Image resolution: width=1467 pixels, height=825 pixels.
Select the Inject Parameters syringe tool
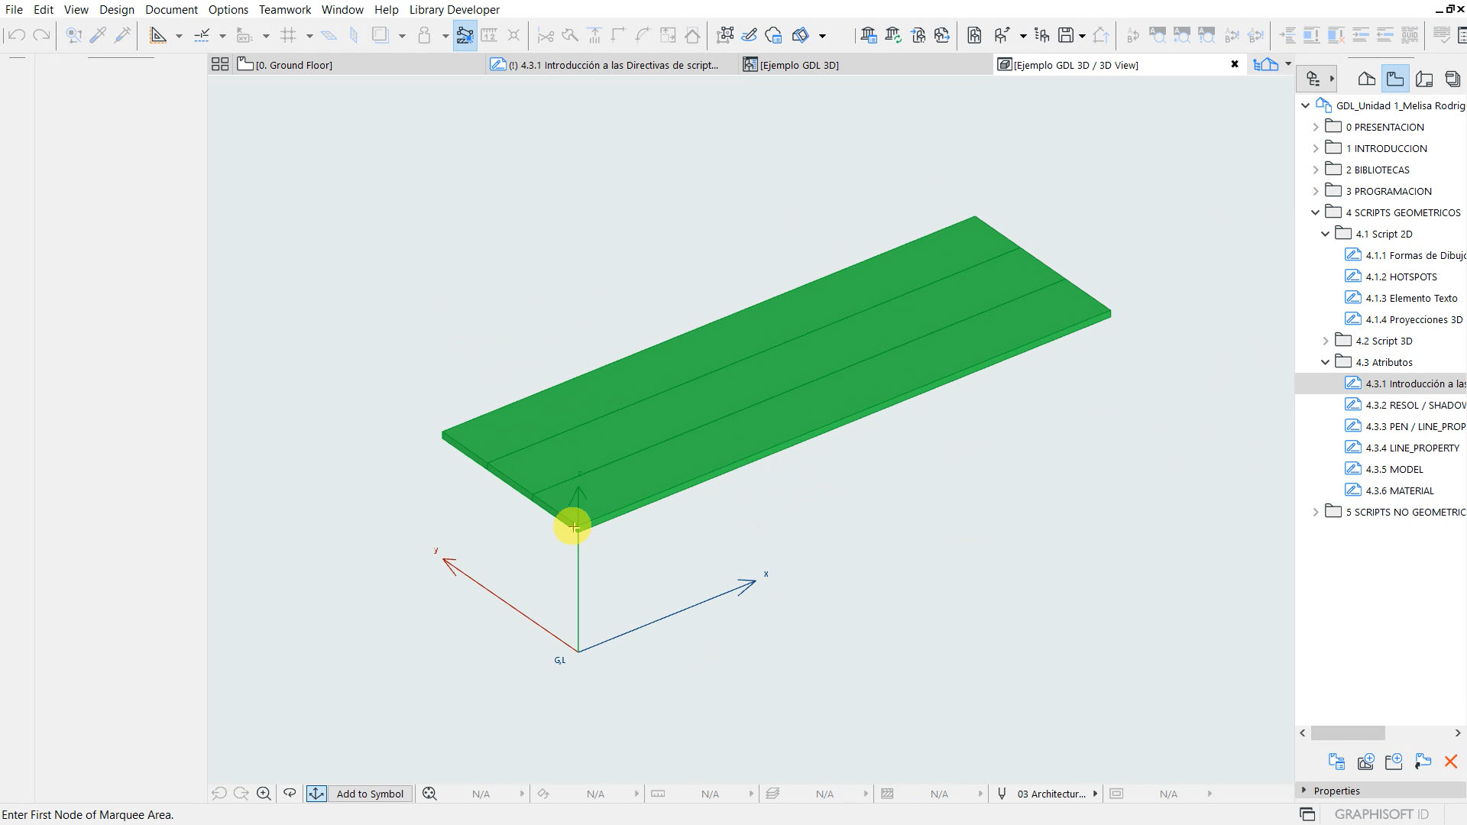(x=122, y=35)
